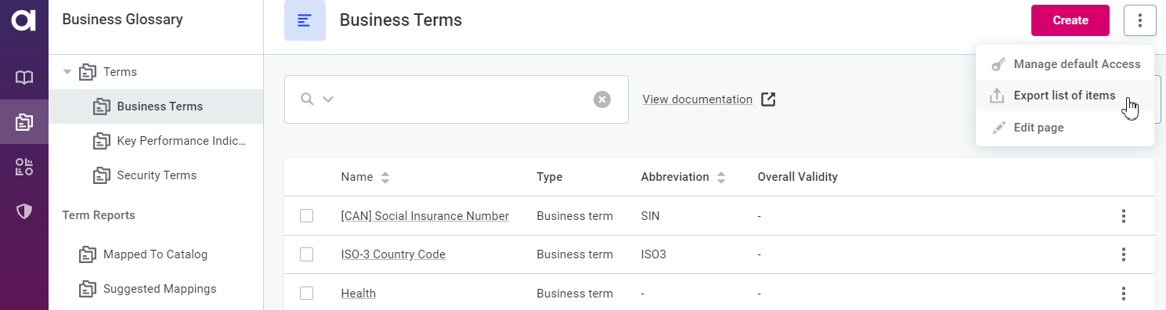Open Mapped To Catalog report

click(156, 254)
